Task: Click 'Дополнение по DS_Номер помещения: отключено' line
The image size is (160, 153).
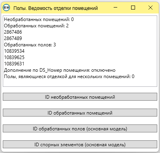Action: point(60,70)
